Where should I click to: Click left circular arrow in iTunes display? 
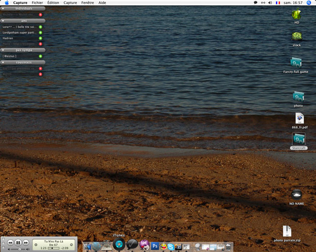[36, 245]
